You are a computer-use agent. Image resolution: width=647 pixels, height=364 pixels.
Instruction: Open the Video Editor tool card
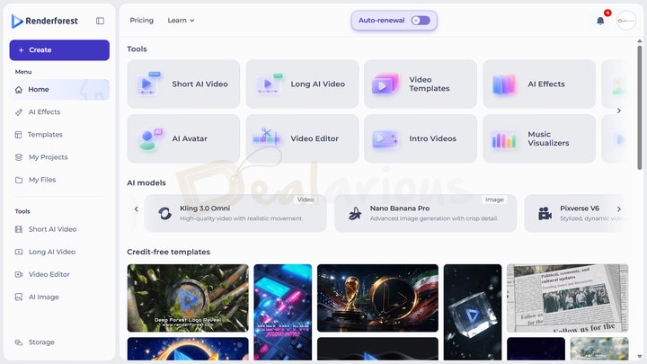pos(302,138)
